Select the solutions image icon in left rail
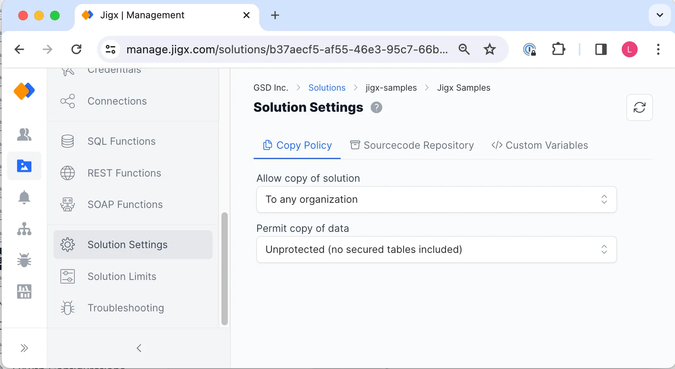 [x=24, y=166]
